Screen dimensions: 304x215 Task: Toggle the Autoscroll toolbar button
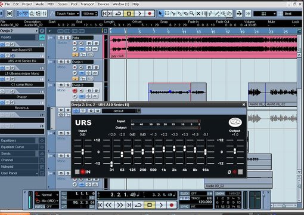(x=240, y=14)
